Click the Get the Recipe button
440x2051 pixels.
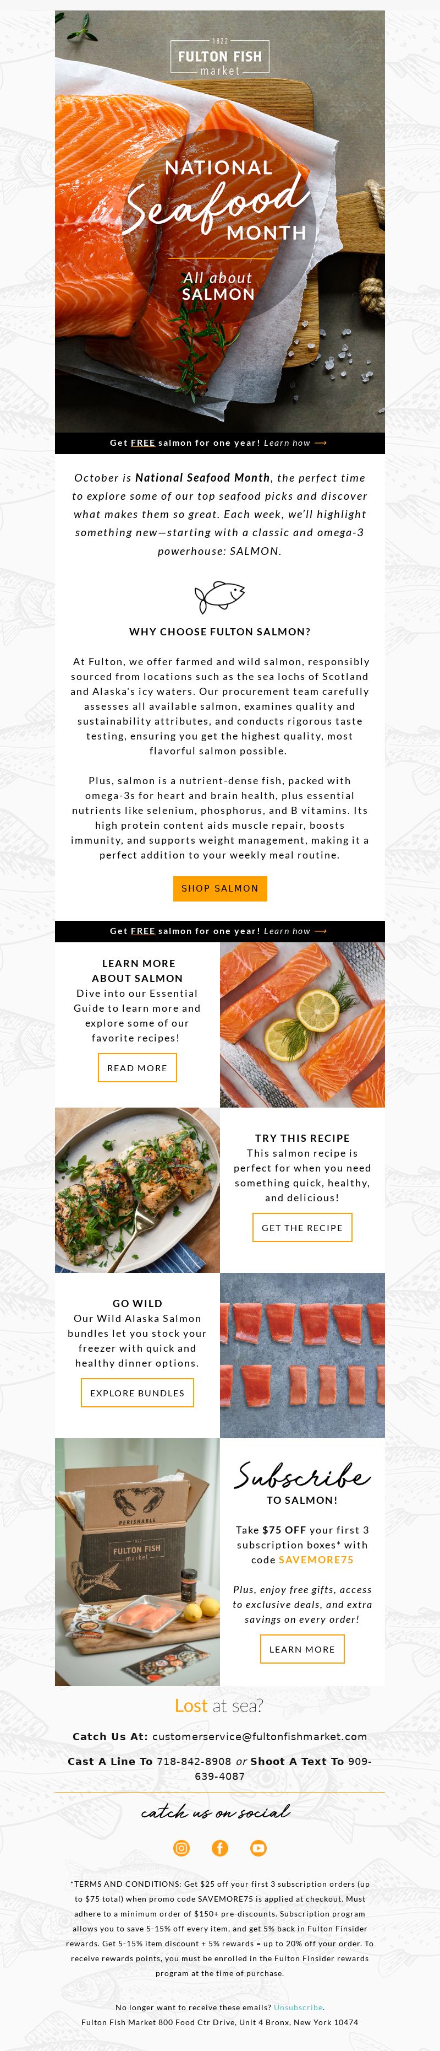[x=302, y=1228]
